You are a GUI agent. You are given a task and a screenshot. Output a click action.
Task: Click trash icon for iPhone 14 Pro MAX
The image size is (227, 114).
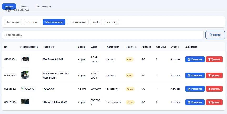pyautogui.click(x=209, y=103)
